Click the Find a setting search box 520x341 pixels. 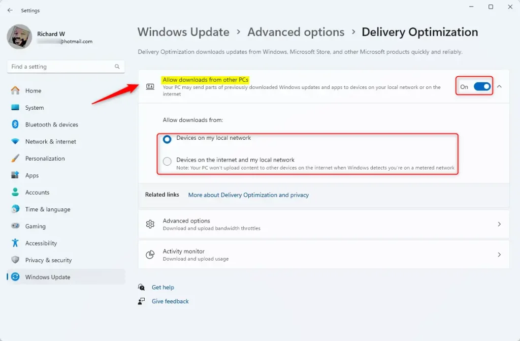coord(66,67)
